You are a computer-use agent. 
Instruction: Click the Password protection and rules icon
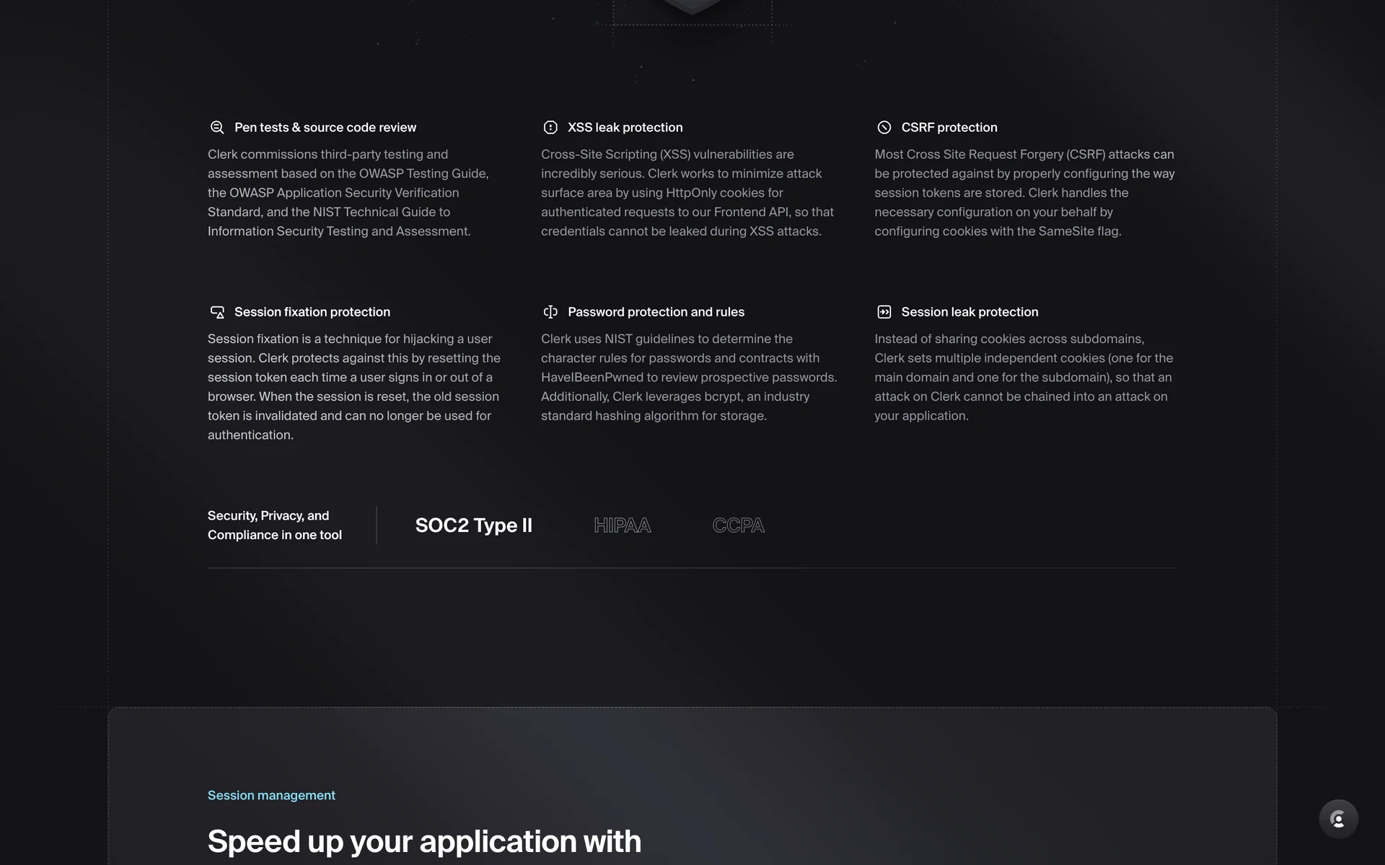(550, 312)
